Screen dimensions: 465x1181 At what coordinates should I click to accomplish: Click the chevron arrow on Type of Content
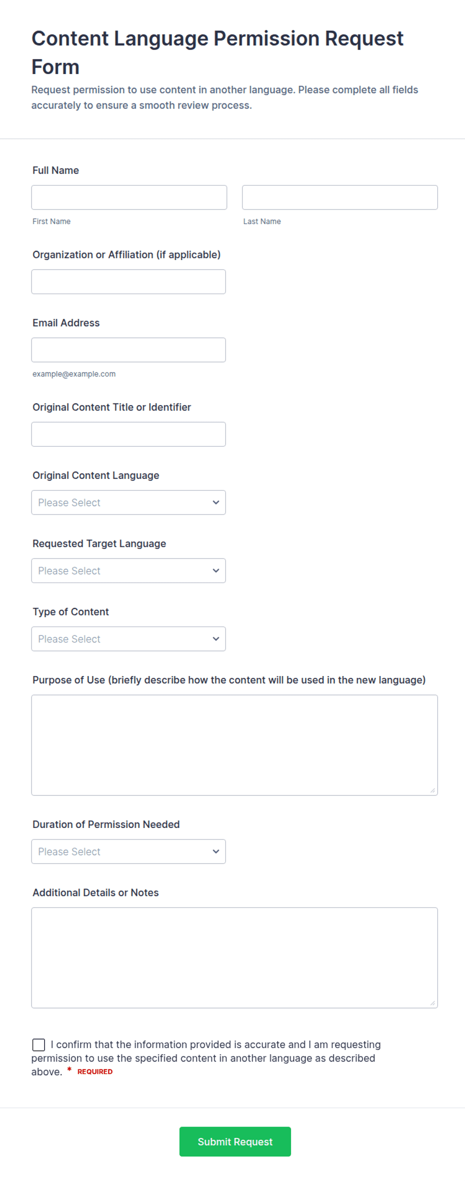pos(216,639)
